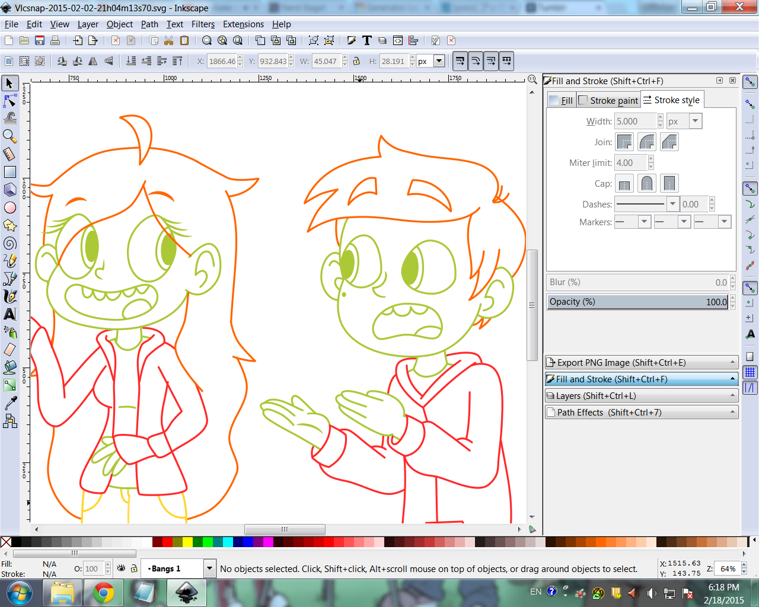Select the Zoom magnifier tool

[10, 136]
